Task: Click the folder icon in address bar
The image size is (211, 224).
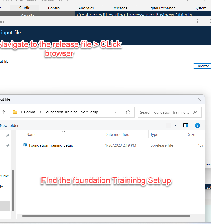Action: tap(15, 112)
